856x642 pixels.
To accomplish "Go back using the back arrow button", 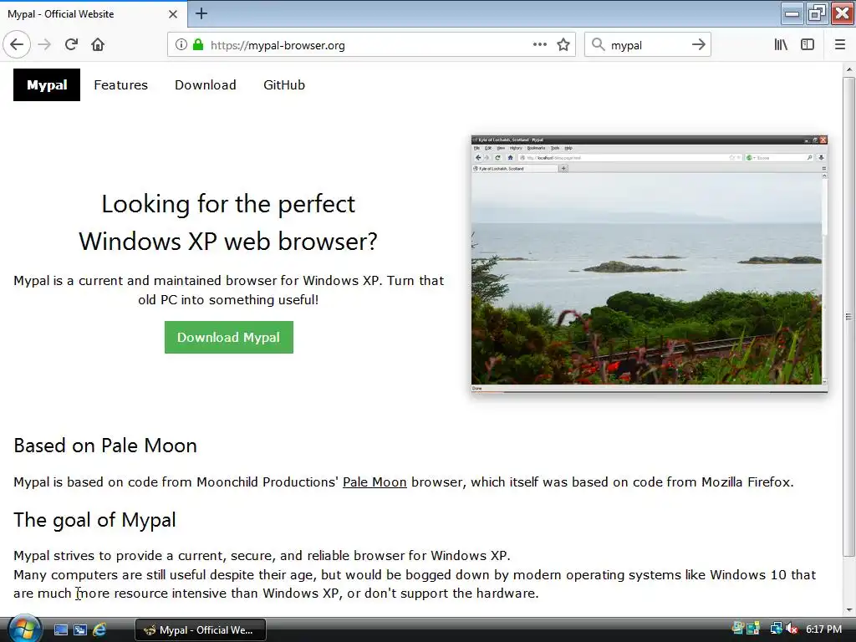I will pos(17,45).
